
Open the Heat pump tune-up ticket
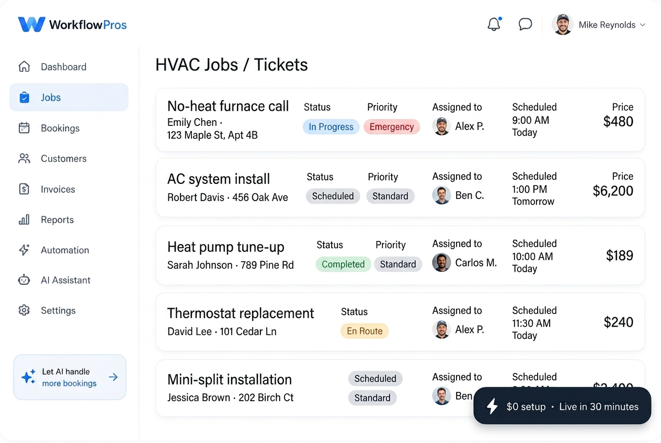(400, 255)
